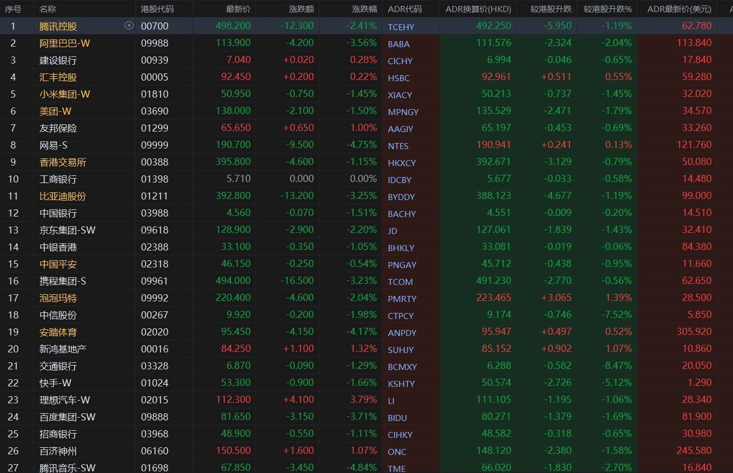Click HK stock code 02015
The image size is (733, 473).
pos(155,400)
